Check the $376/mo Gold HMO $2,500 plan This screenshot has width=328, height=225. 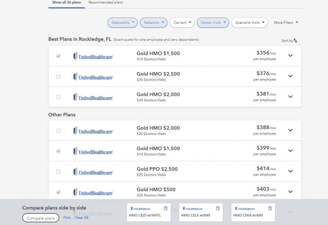click(x=58, y=77)
